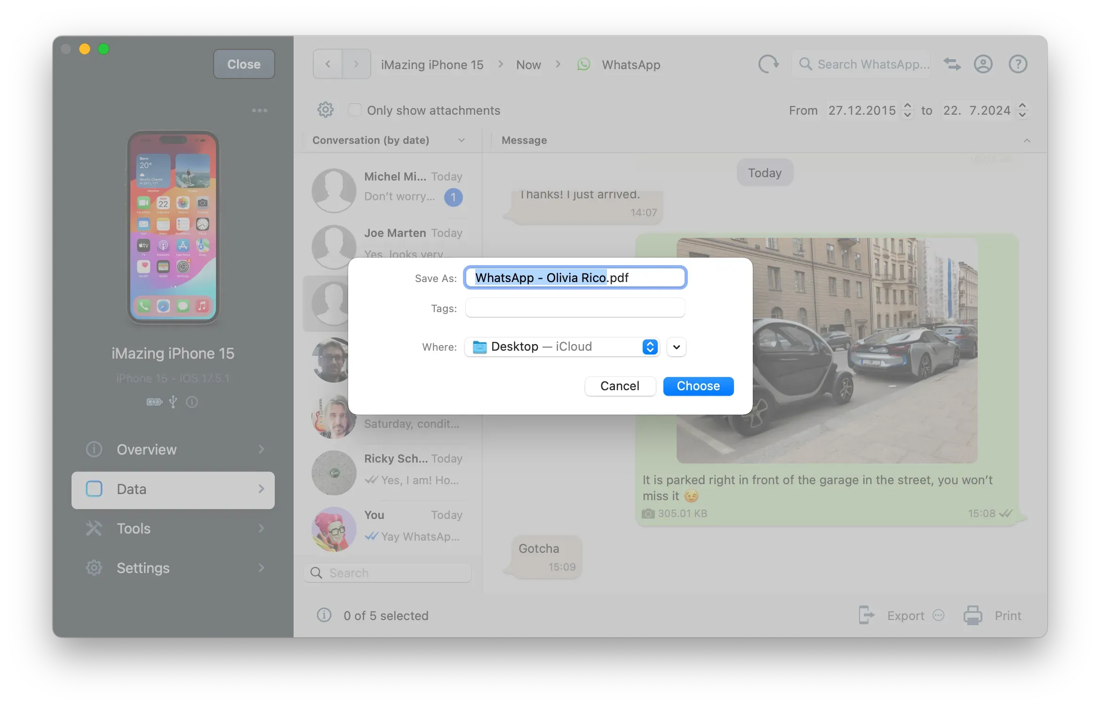Open the Conversation (by date) sorting dropdown
Screen dimensions: 1100x707
[461, 140]
